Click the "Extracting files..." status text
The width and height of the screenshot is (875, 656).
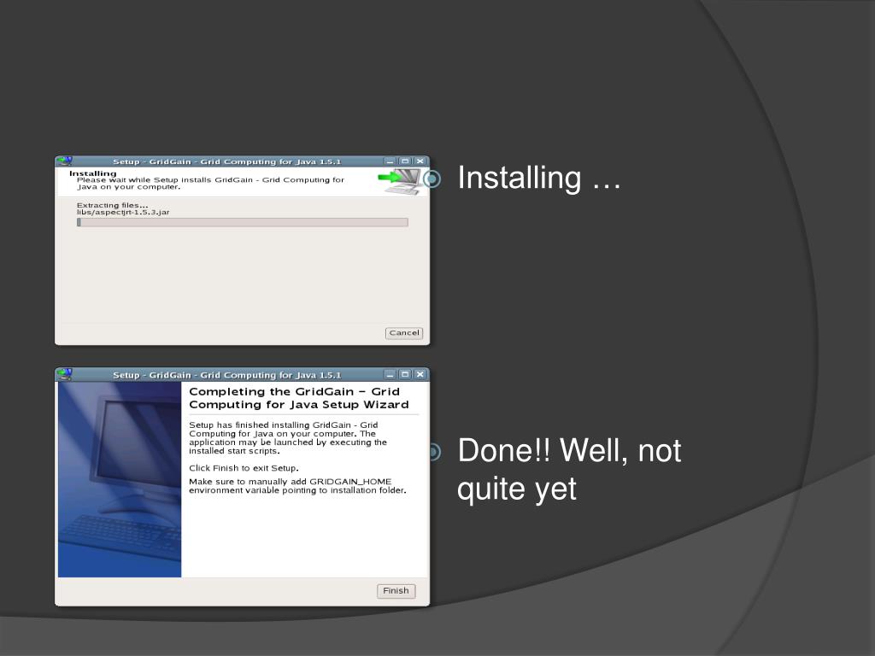tap(112, 205)
